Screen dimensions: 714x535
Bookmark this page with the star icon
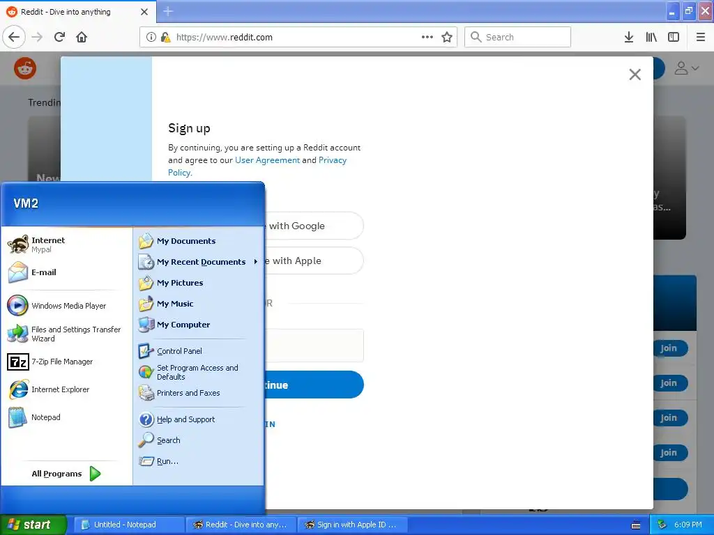pos(447,38)
